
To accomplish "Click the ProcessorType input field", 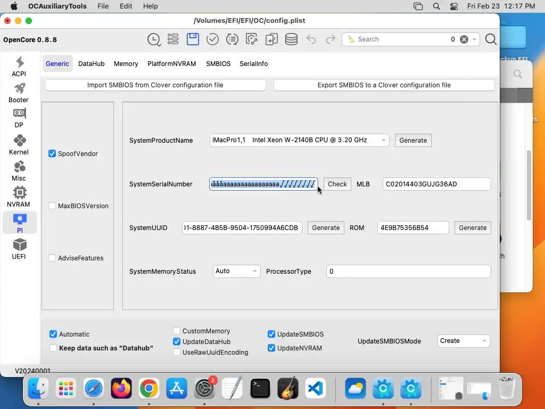I will (408, 271).
